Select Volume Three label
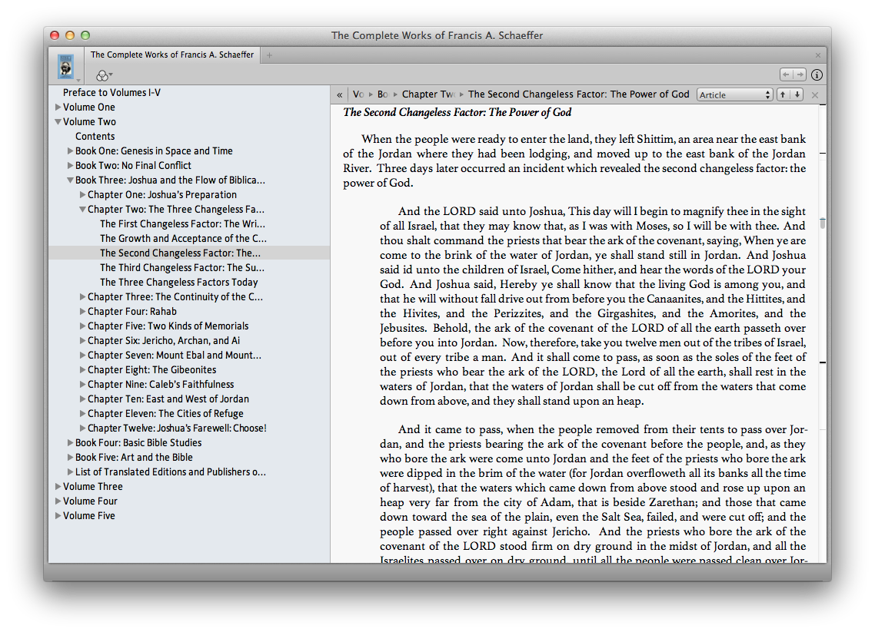 pos(92,487)
